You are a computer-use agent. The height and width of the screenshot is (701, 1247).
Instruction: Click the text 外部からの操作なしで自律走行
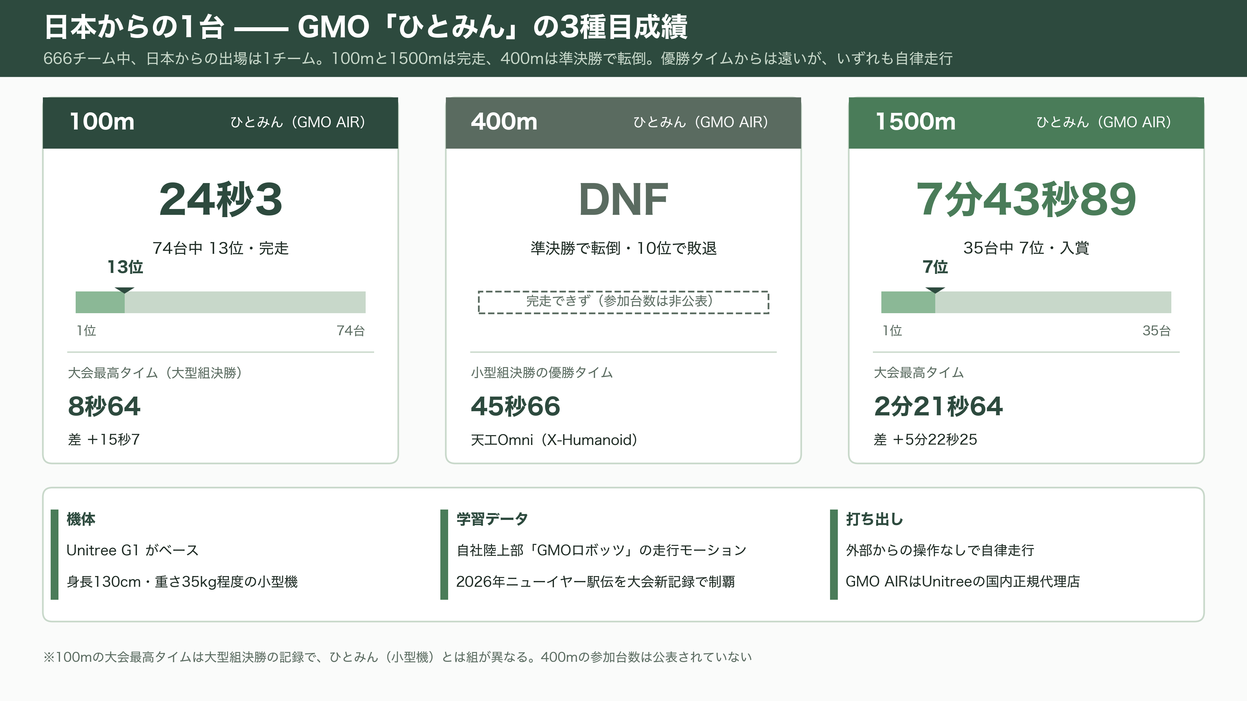click(939, 550)
